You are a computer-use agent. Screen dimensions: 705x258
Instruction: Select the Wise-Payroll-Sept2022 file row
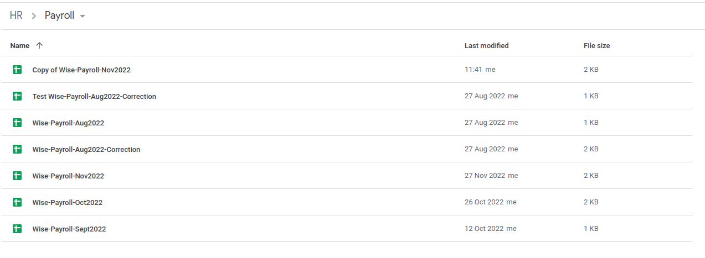pyautogui.click(x=347, y=229)
